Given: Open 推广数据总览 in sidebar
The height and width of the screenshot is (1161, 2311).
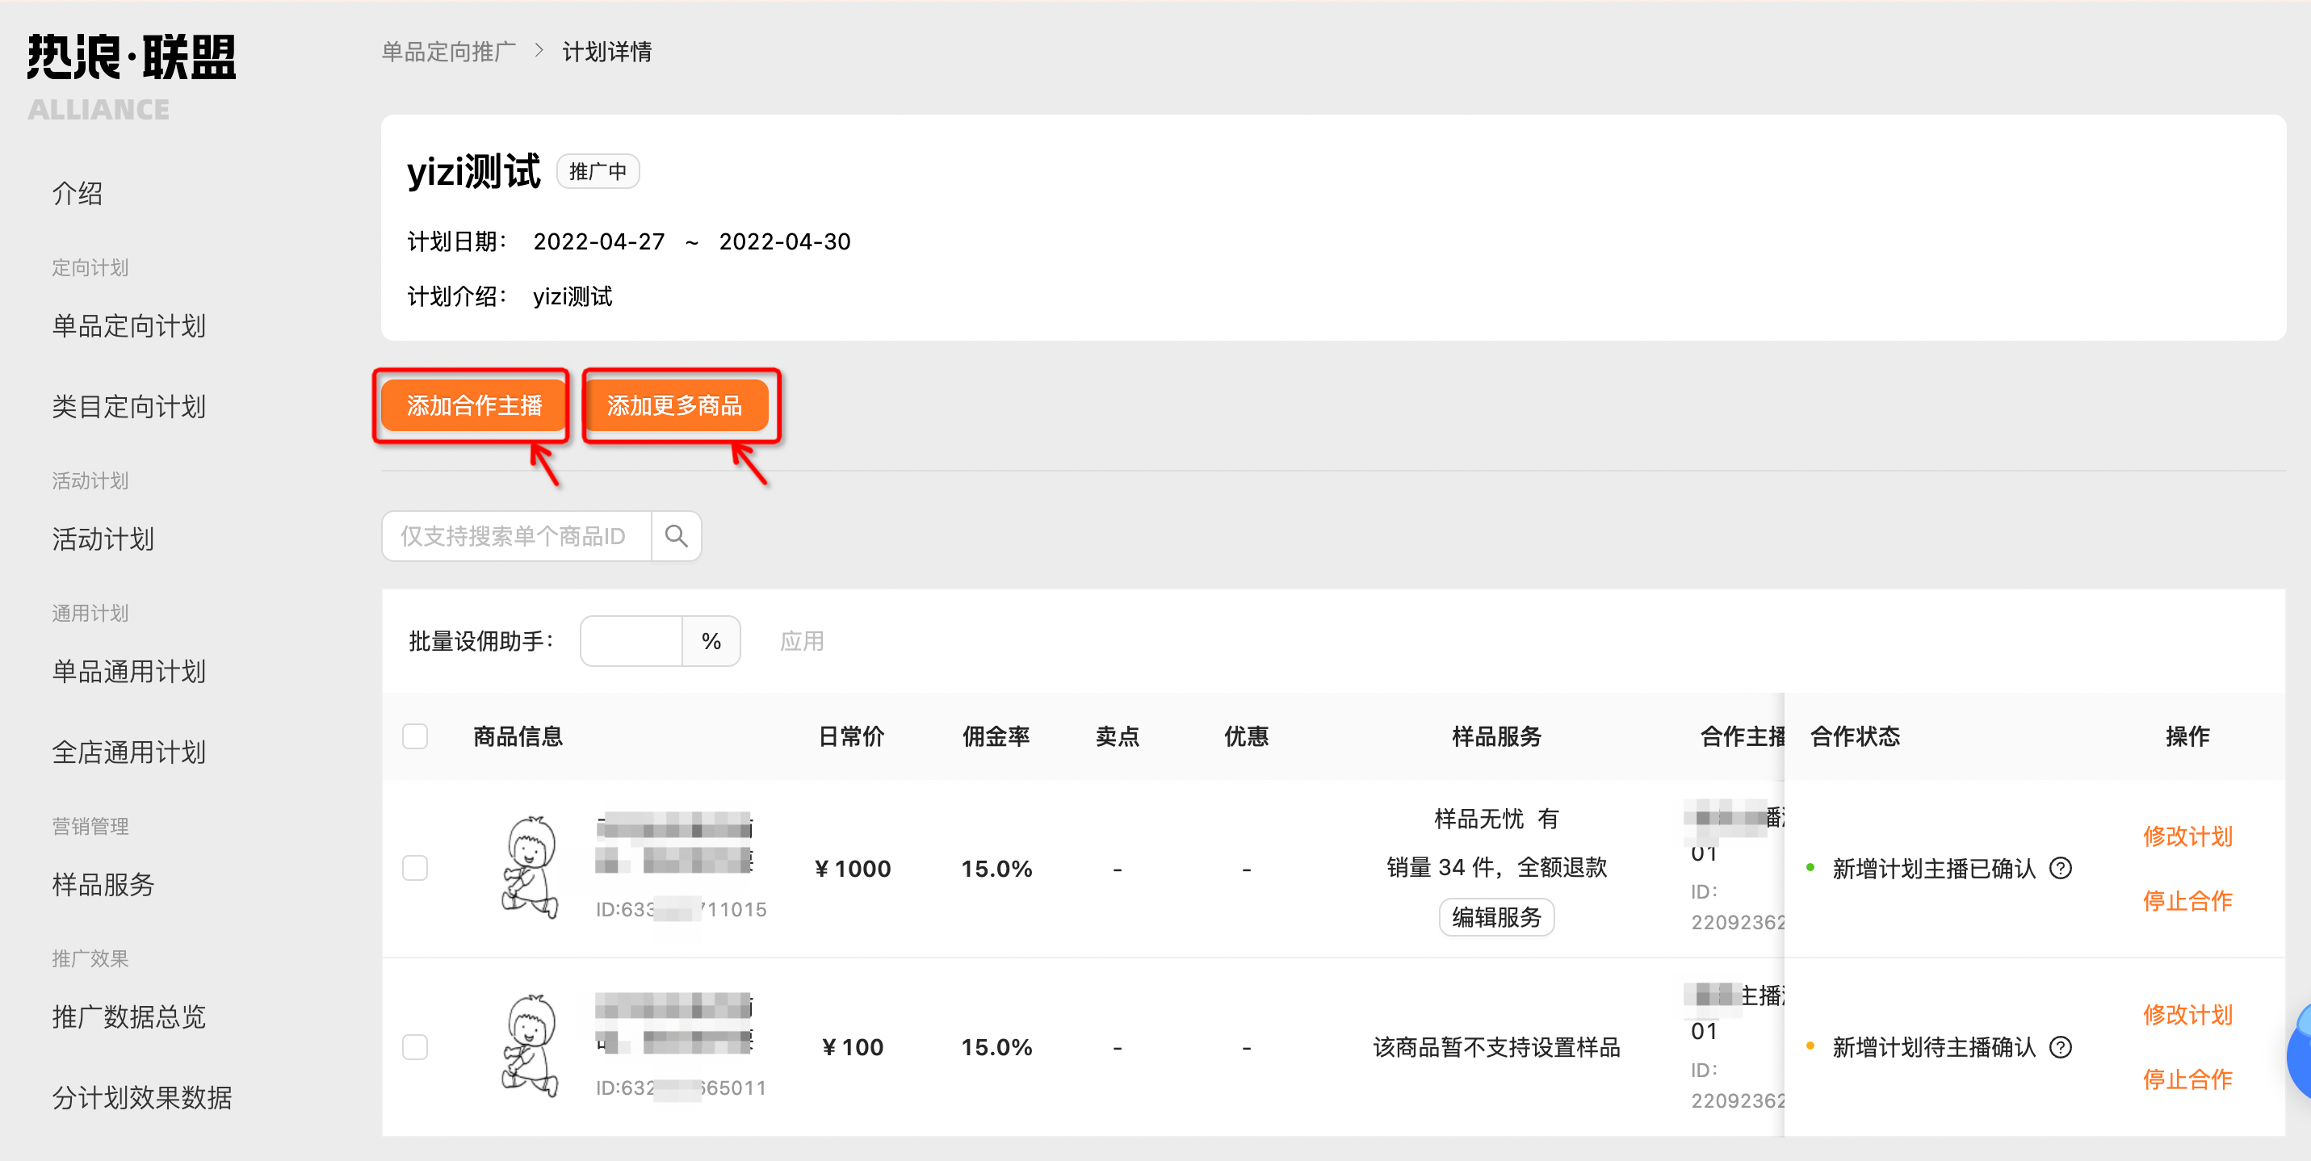Looking at the screenshot, I should pos(129,1016).
